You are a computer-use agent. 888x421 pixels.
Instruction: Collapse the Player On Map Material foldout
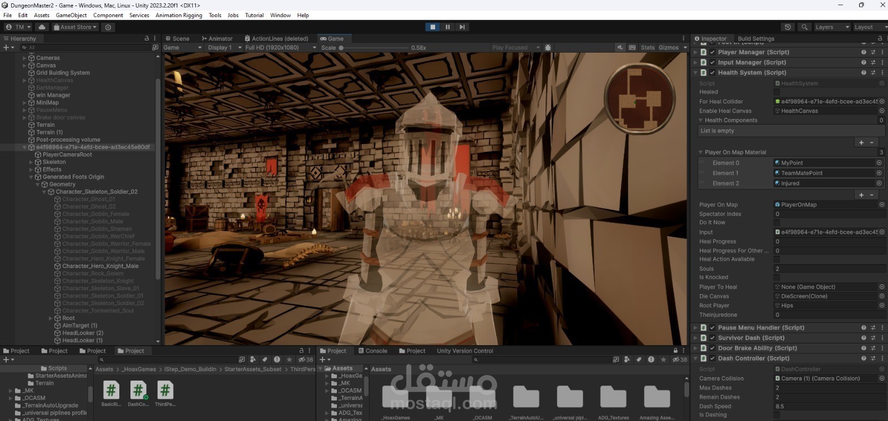[x=700, y=152]
